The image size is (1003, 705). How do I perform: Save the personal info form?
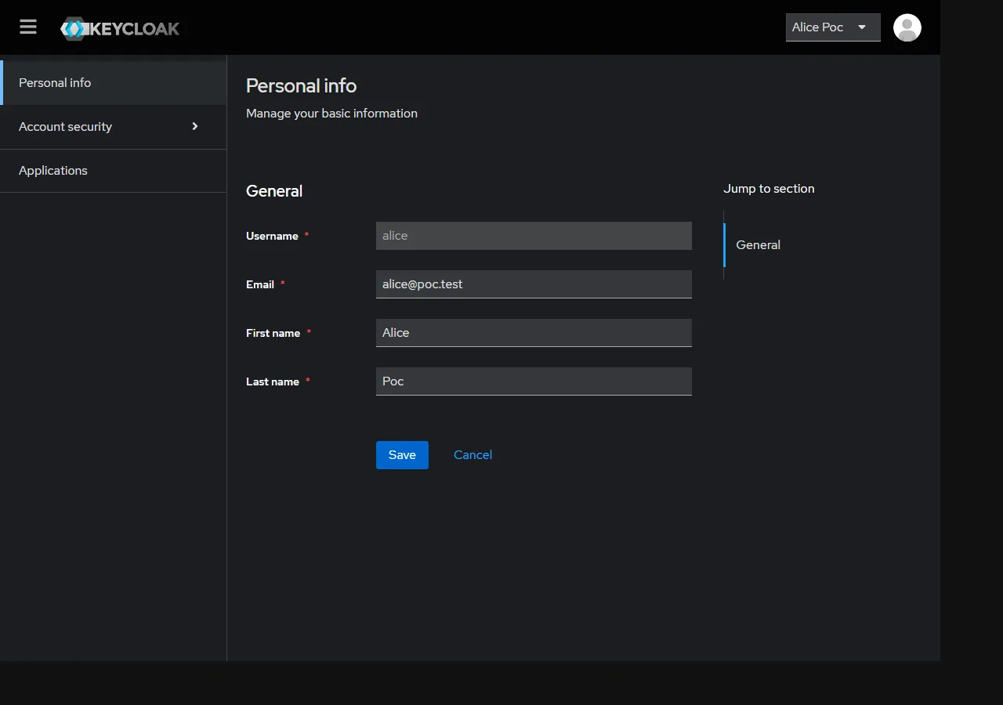coord(402,455)
